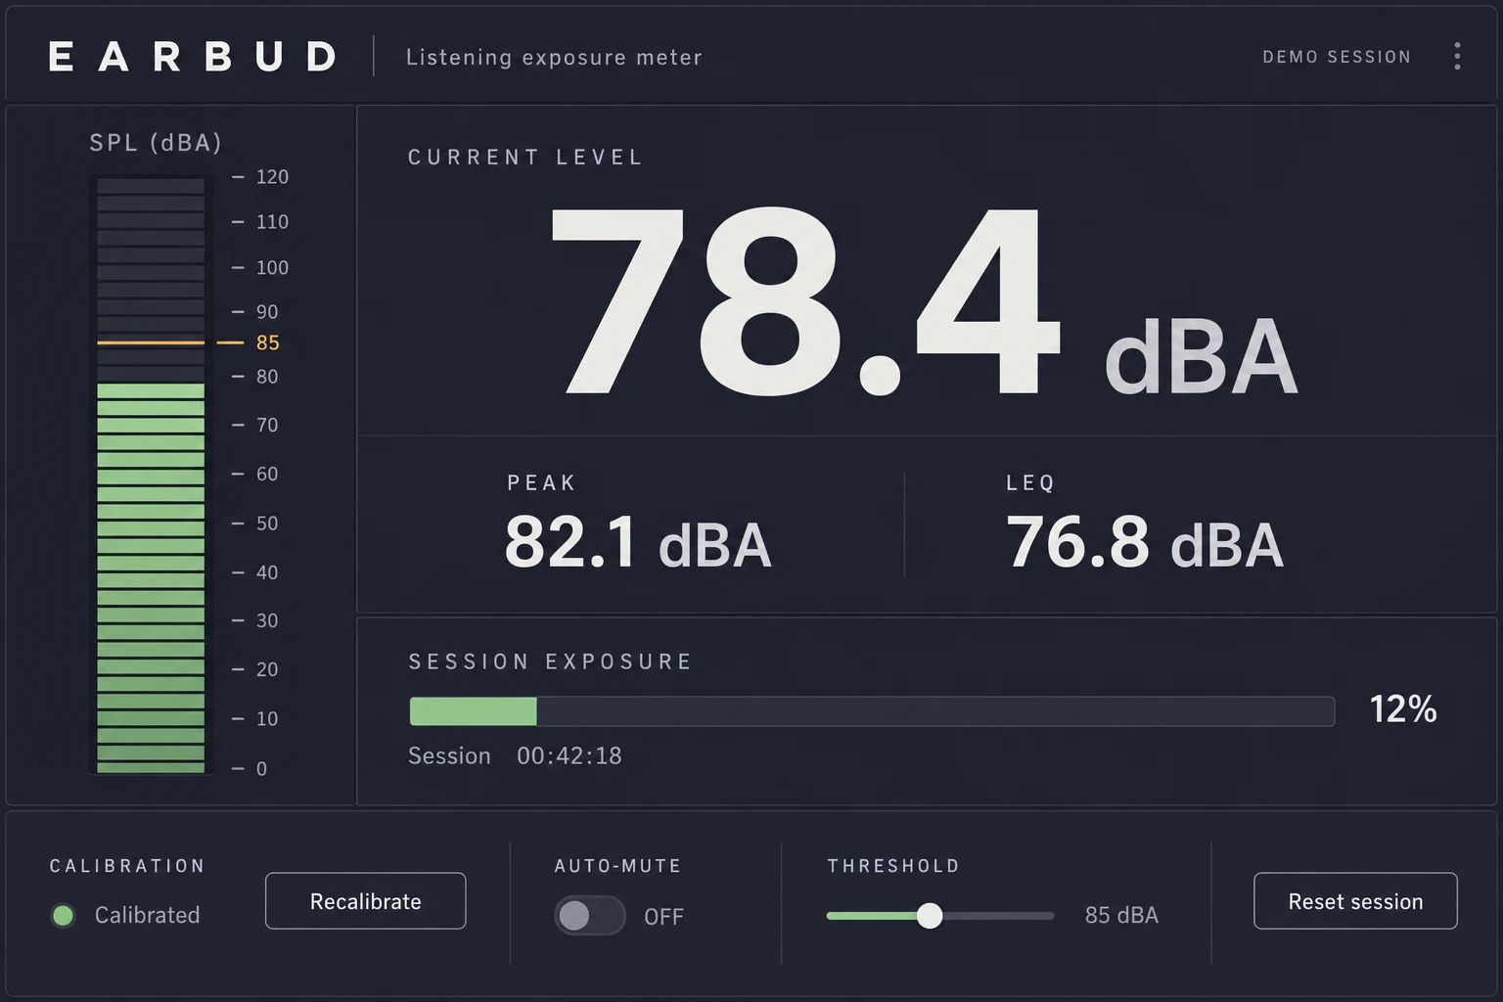Click the SPL (dBA) meter heading
The image size is (1503, 1002).
coord(156,143)
